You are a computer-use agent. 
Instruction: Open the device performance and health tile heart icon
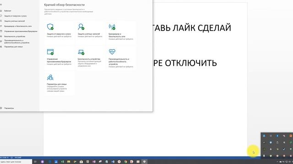tap(112, 51)
